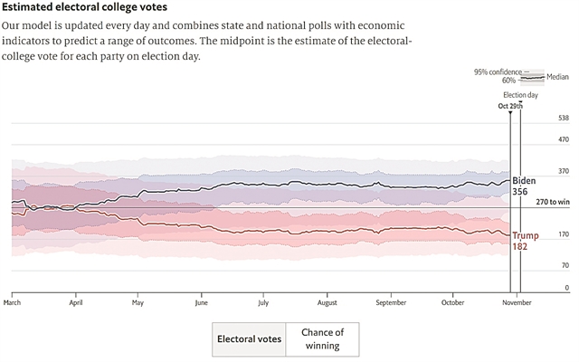Screen dimensions: 579x362
Task: Click the Election day marker label
Action: 520,95
